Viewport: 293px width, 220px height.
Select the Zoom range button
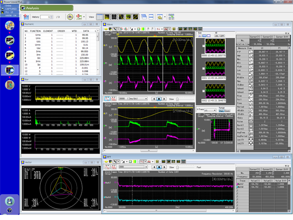click(227, 111)
